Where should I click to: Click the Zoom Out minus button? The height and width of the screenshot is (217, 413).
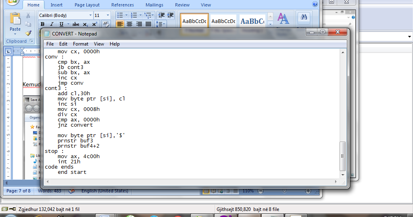pyautogui.click(x=261, y=191)
